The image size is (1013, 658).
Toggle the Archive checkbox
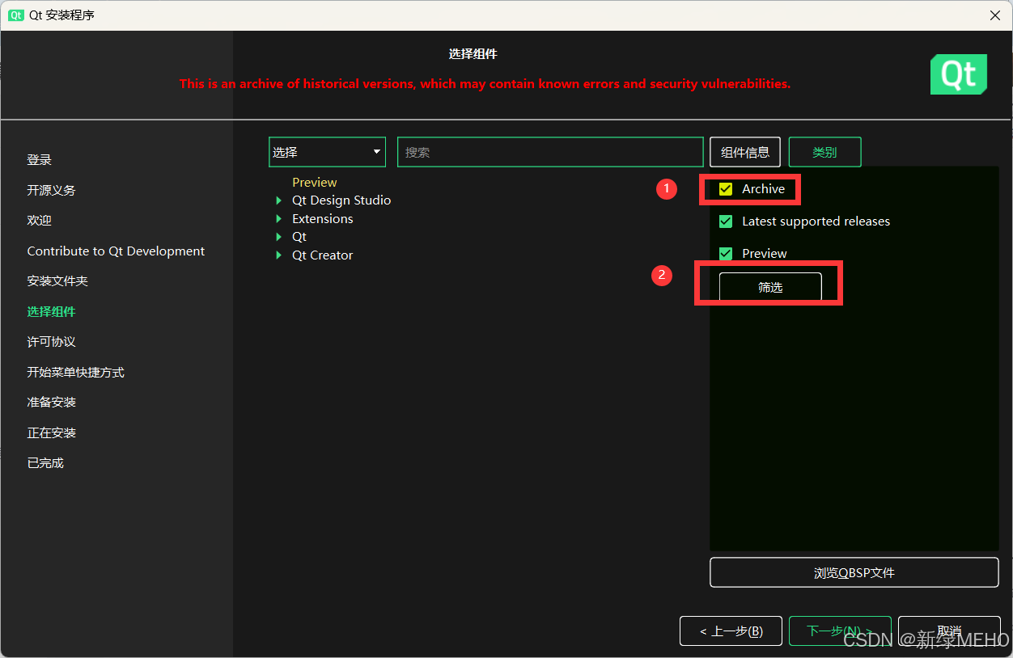(x=726, y=189)
